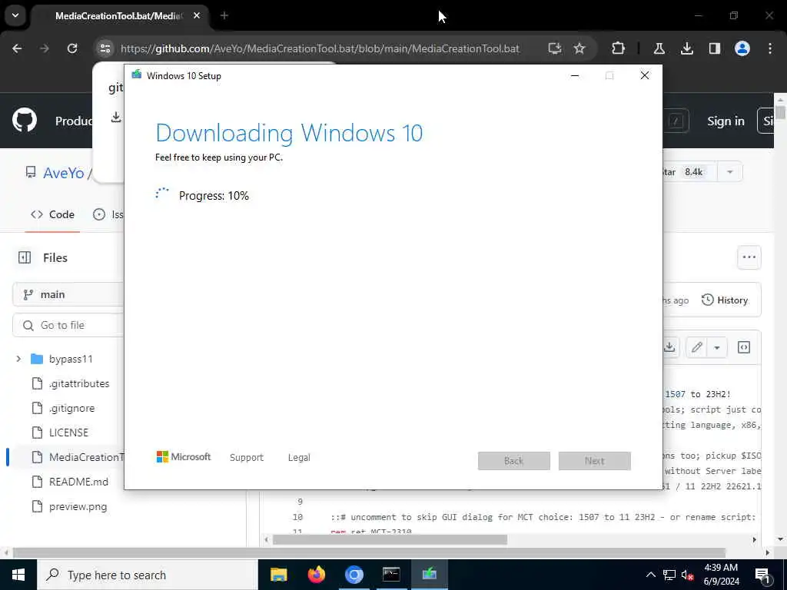Select Windows Setup taskbar icon

[430, 575]
